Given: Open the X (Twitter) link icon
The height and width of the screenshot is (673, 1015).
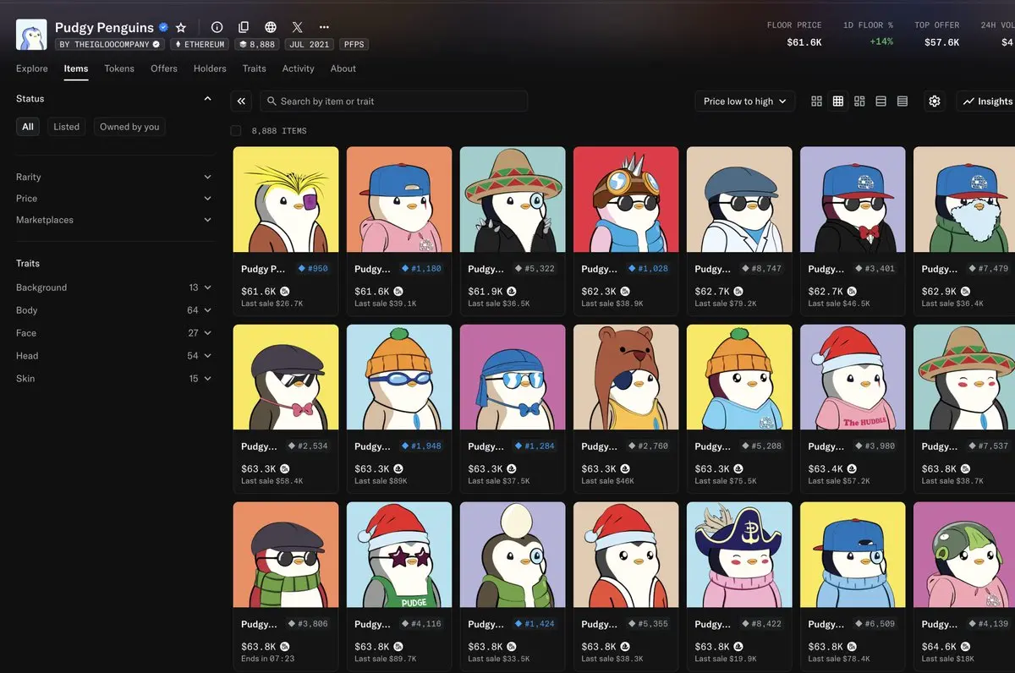Looking at the screenshot, I should (297, 27).
